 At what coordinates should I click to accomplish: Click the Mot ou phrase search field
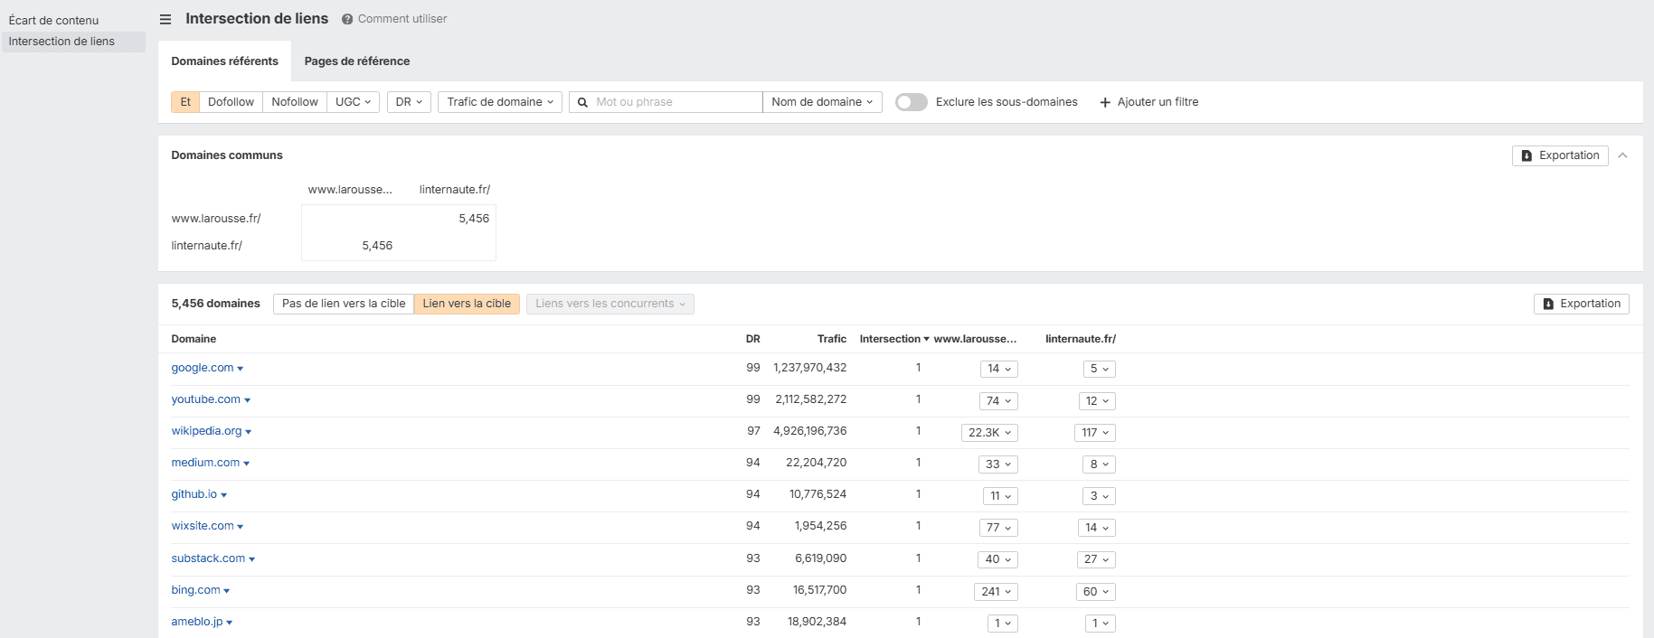point(676,102)
